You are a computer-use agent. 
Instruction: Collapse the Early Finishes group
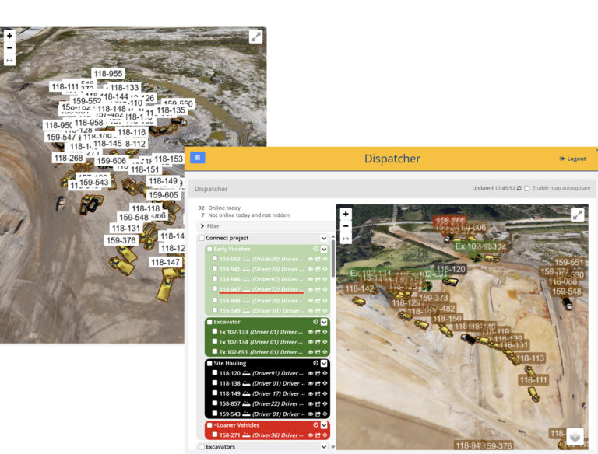[324, 249]
